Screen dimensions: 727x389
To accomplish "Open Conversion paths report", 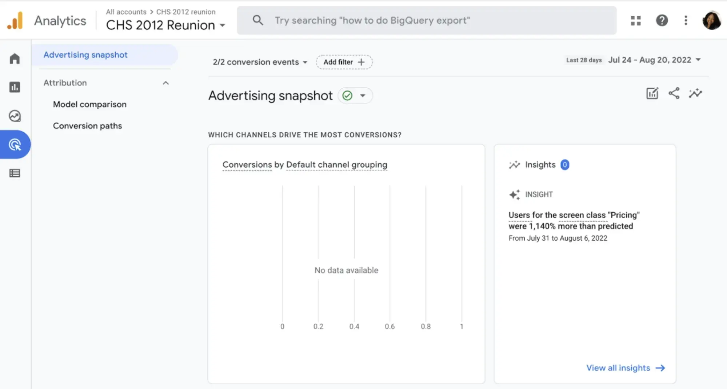I will tap(87, 126).
